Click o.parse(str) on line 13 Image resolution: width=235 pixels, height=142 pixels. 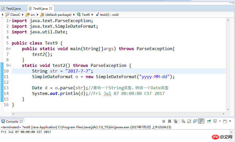pos(70,88)
